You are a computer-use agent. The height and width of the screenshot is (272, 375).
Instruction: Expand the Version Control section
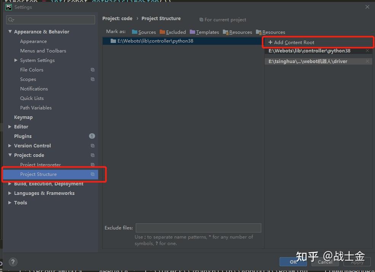[x=10, y=145]
